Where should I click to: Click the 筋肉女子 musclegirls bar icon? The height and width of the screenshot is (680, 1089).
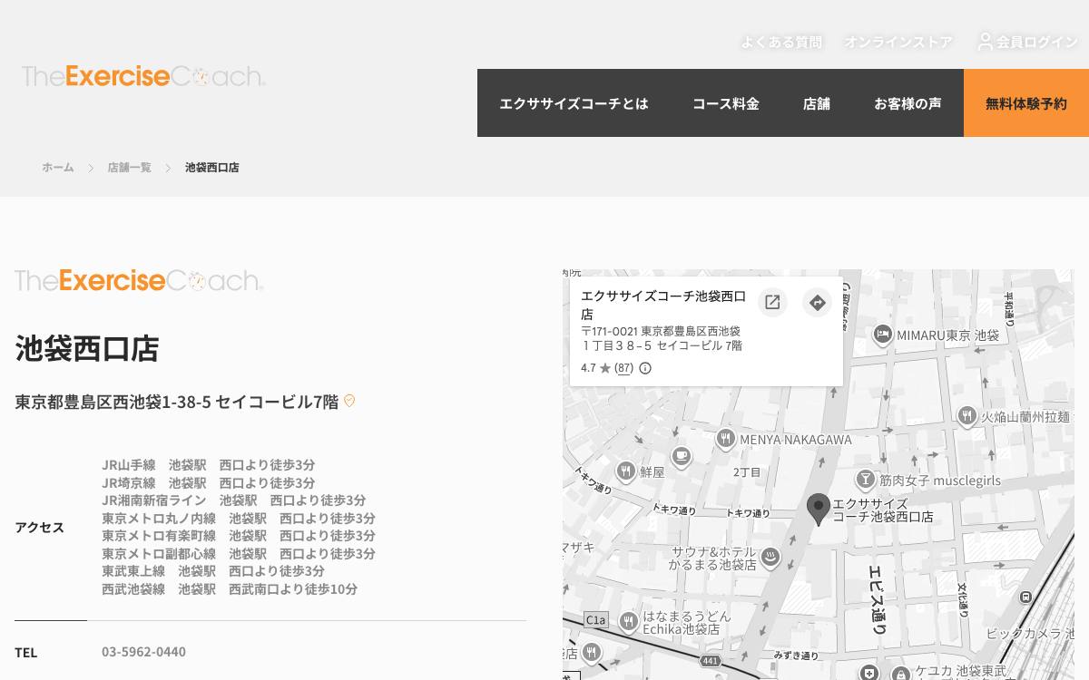pyautogui.click(x=866, y=480)
